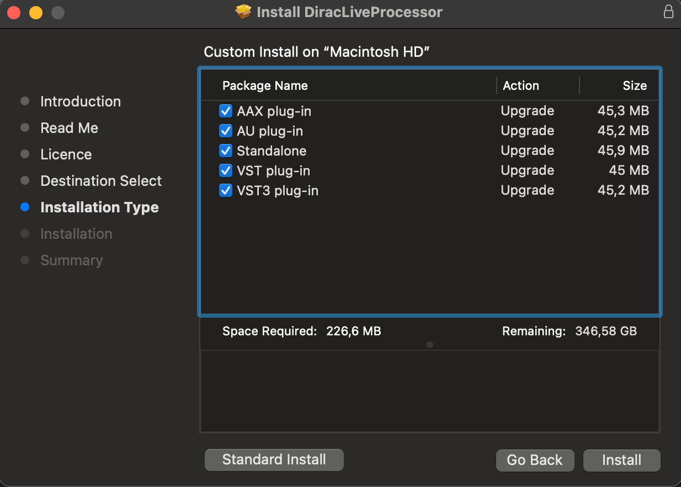Click the AU plug-in package name
This screenshot has width=681, height=487.
270,131
